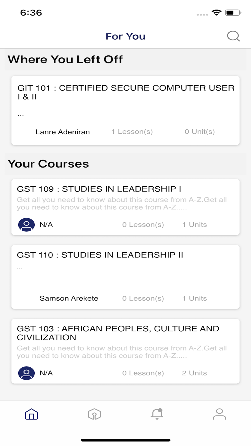This screenshot has width=251, height=446.
Task: Tap the Your Courses section header
Action: point(48,164)
